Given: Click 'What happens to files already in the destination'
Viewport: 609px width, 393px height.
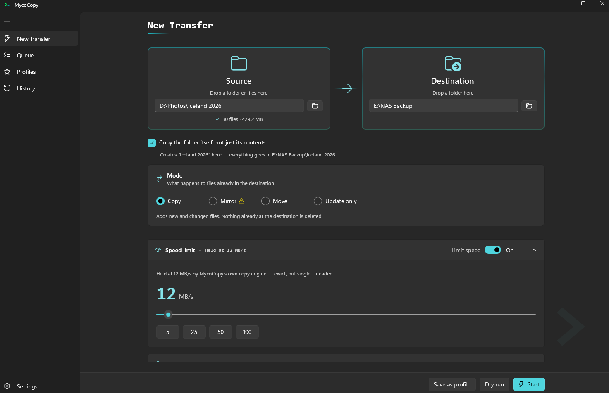Looking at the screenshot, I should [x=220, y=183].
